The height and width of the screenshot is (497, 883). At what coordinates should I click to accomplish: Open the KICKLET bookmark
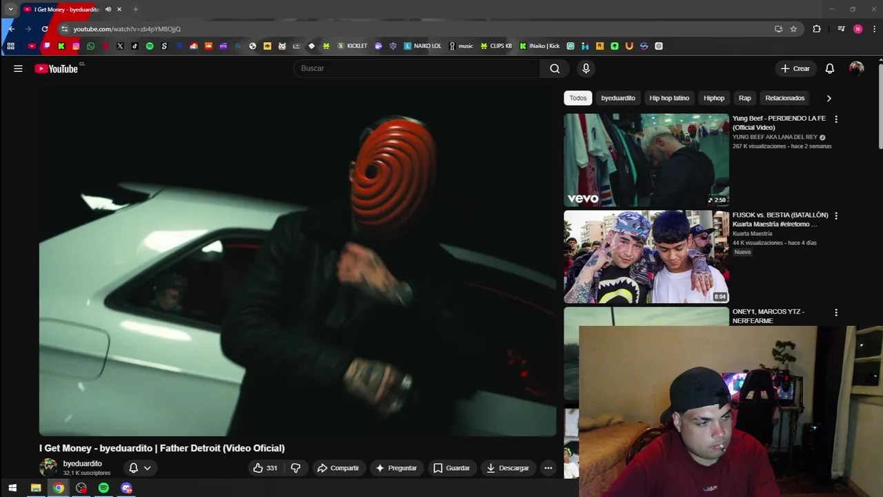click(x=353, y=46)
